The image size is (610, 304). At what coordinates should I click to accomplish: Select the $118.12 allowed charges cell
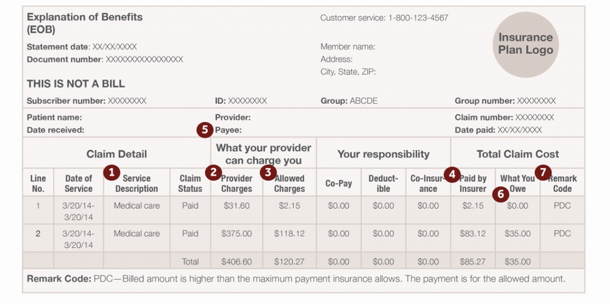point(289,233)
